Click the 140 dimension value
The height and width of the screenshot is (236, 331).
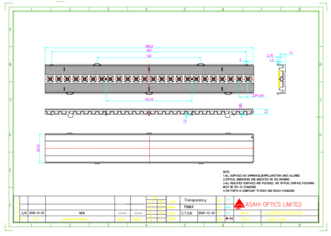pos(149,56)
